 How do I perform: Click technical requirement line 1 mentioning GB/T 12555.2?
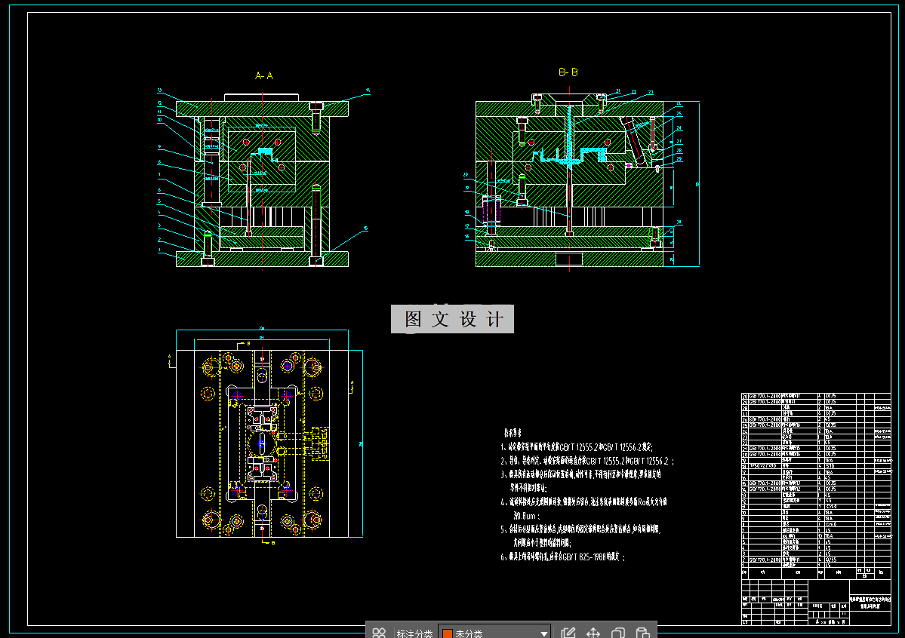pos(577,447)
